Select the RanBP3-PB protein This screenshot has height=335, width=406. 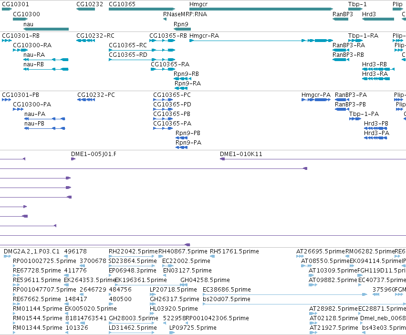(x=342, y=109)
